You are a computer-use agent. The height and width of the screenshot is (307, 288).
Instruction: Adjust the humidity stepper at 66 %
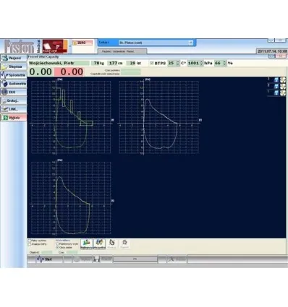click(x=224, y=63)
